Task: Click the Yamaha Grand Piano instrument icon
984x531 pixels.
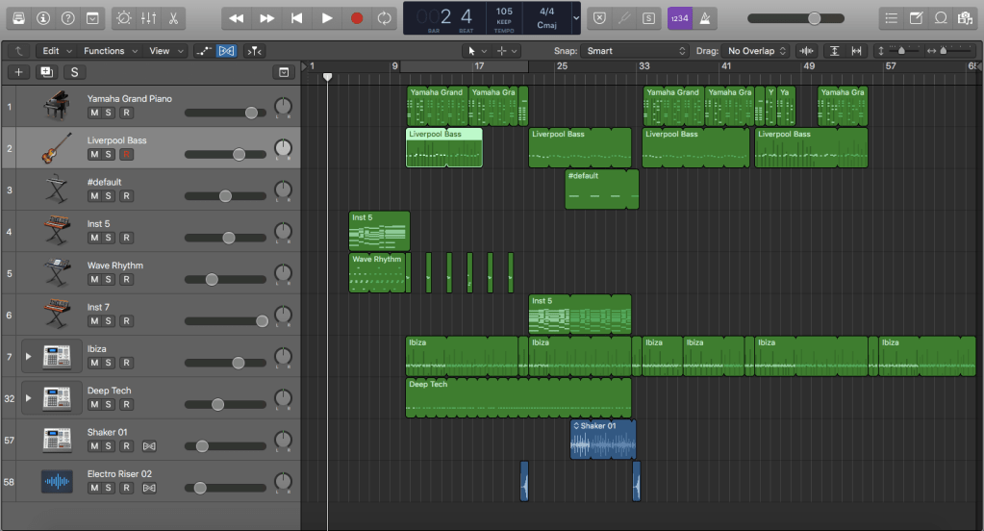Action: (56, 106)
